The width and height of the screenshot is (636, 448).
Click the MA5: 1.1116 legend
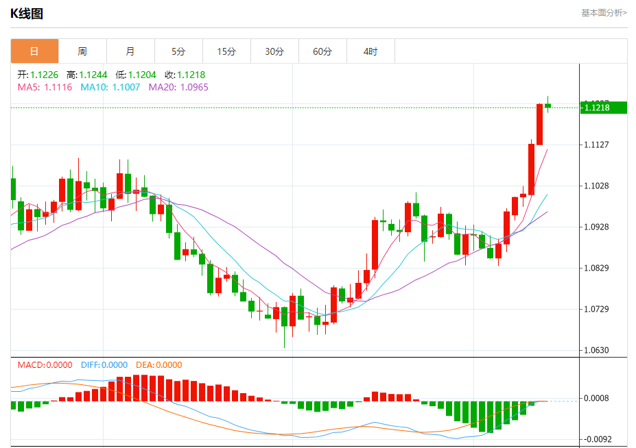pyautogui.click(x=45, y=87)
